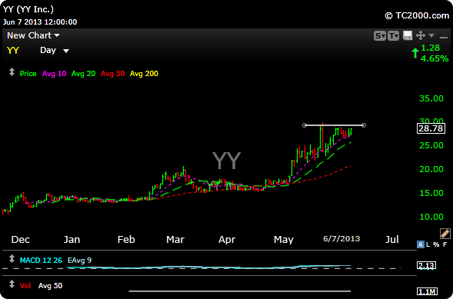Click the 28.78 current price label
Image resolution: width=453 pixels, height=299 pixels.
431,128
